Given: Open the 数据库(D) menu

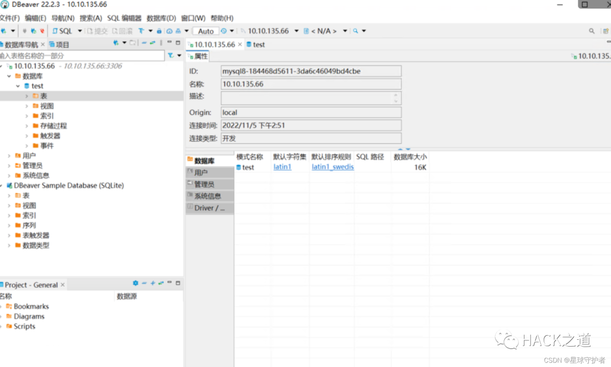Looking at the screenshot, I should tap(161, 18).
